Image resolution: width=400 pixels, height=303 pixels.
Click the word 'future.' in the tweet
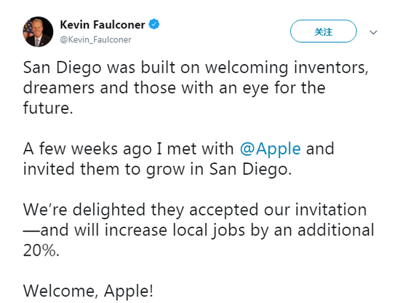(48, 109)
